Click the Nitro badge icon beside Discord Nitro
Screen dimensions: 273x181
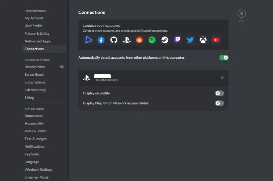pyautogui.click(x=62, y=67)
